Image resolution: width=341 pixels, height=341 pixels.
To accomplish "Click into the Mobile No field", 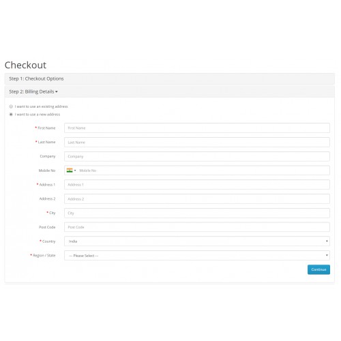I will (x=203, y=170).
